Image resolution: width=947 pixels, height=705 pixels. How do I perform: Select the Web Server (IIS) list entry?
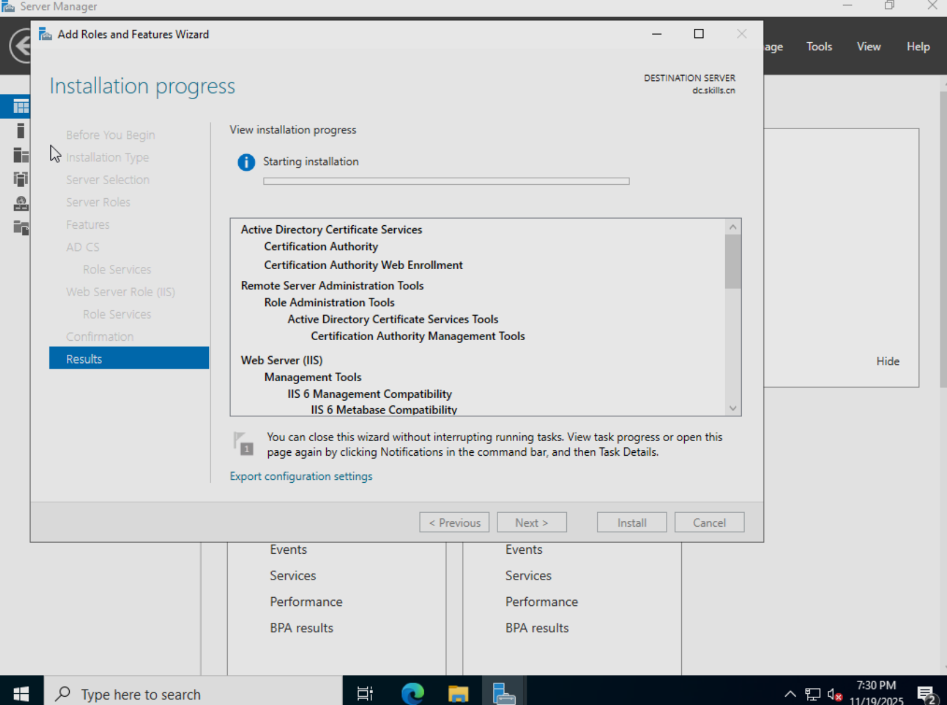[282, 360]
